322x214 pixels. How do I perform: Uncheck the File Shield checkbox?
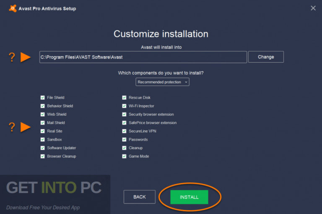point(42,97)
